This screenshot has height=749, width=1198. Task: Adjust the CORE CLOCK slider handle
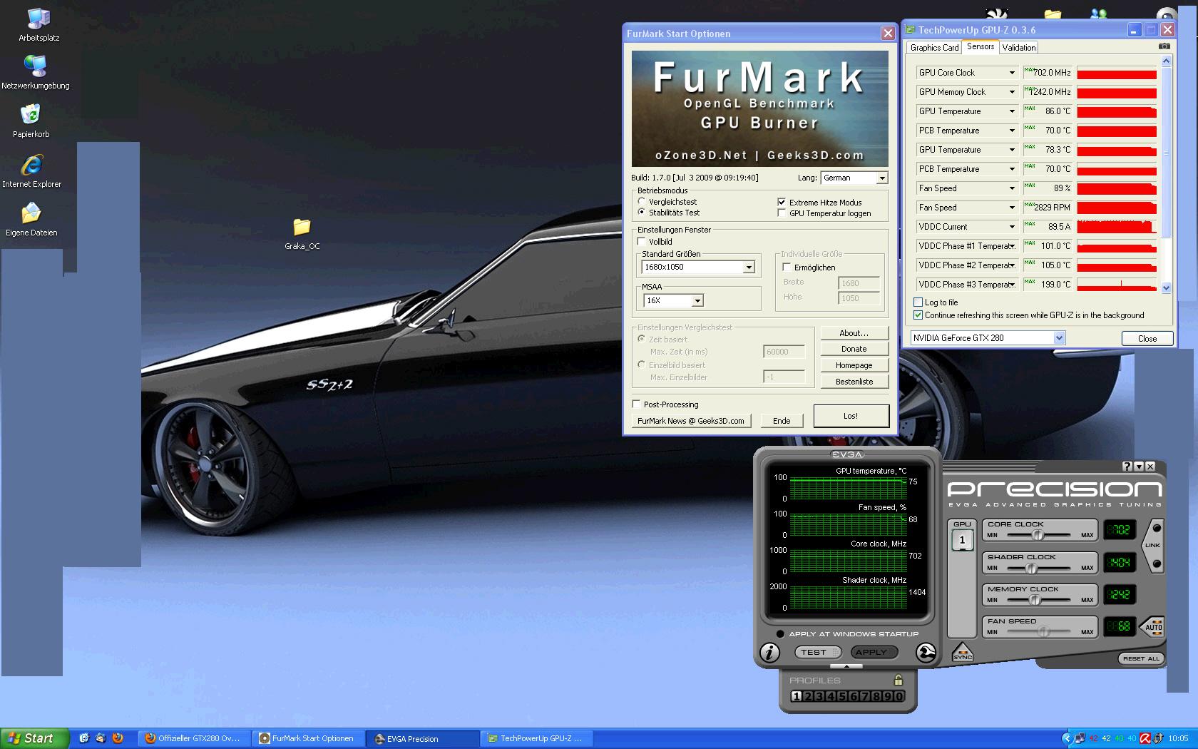click(x=1038, y=534)
